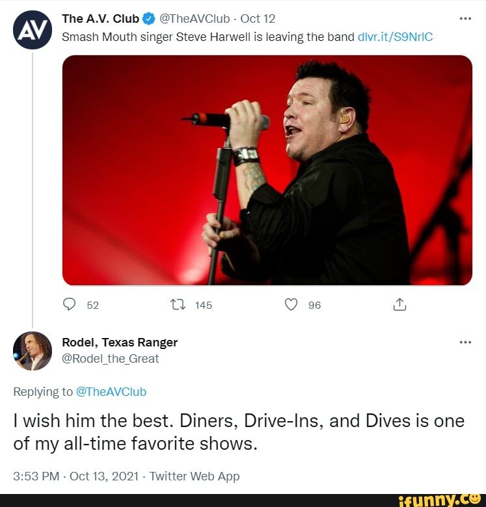Retweet the A.V. Club post
The height and width of the screenshot is (507, 486).
pos(176,305)
